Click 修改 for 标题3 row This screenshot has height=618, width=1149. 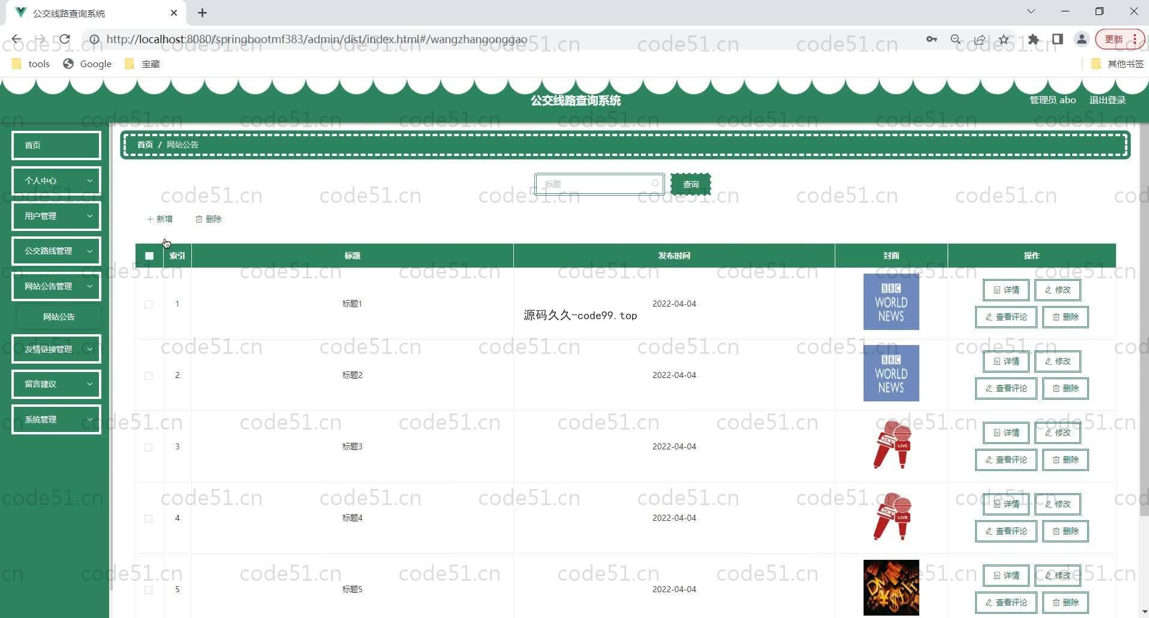click(1058, 433)
